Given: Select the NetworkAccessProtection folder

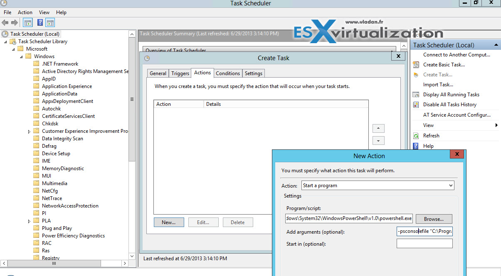Looking at the screenshot, I should [x=70, y=206].
